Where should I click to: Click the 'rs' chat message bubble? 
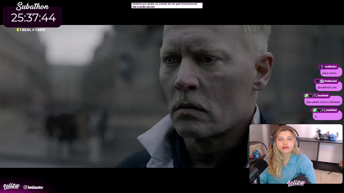pyautogui.click(x=327, y=116)
